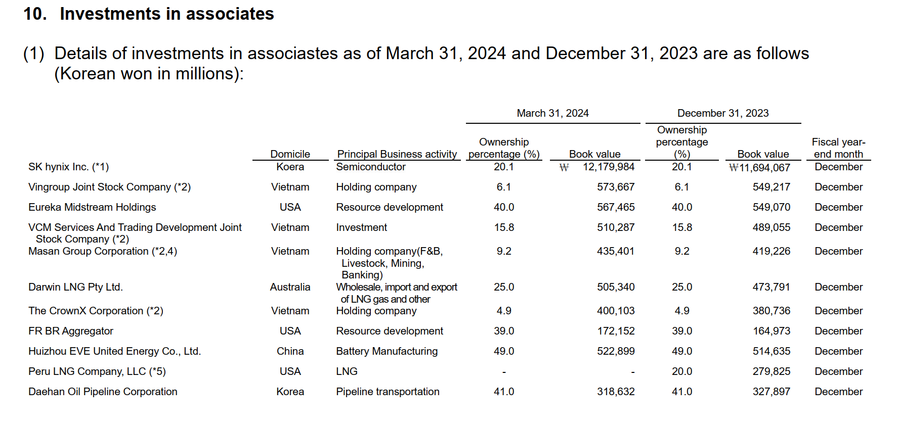The width and height of the screenshot is (899, 428).
Task: Select the 'SK hynix Inc. (*1)' row name
Action: pos(68,167)
